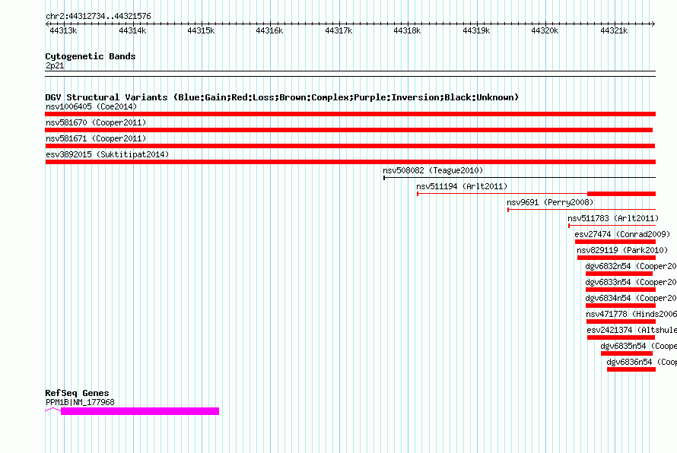This screenshot has width=677, height=453.
Task: Open the RefSeq Genes track title
Action: click(77, 393)
